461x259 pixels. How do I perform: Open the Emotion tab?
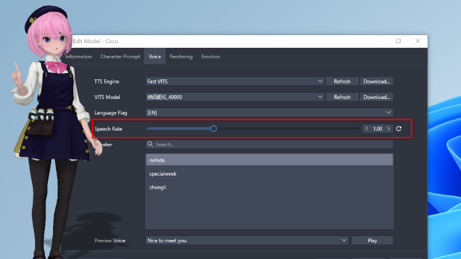tap(211, 56)
